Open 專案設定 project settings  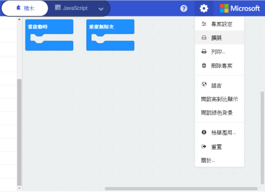[x=219, y=24]
